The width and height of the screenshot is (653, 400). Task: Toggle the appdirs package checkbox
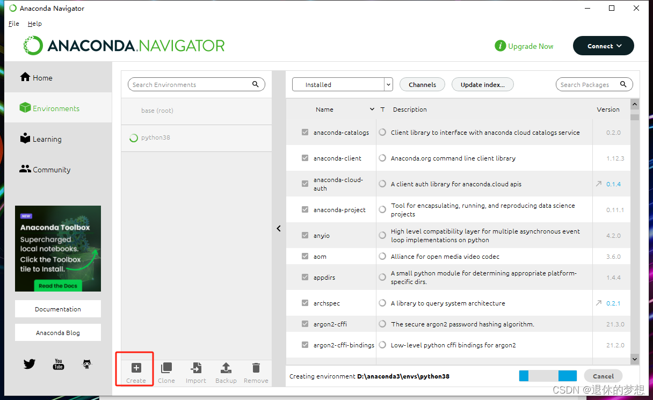[305, 277]
